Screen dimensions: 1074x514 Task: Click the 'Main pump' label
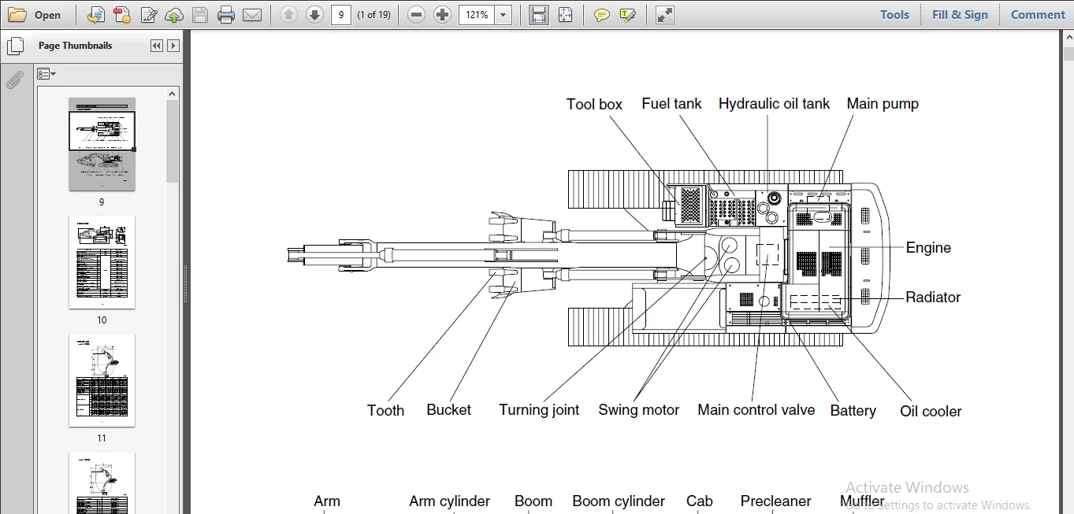[x=883, y=103]
